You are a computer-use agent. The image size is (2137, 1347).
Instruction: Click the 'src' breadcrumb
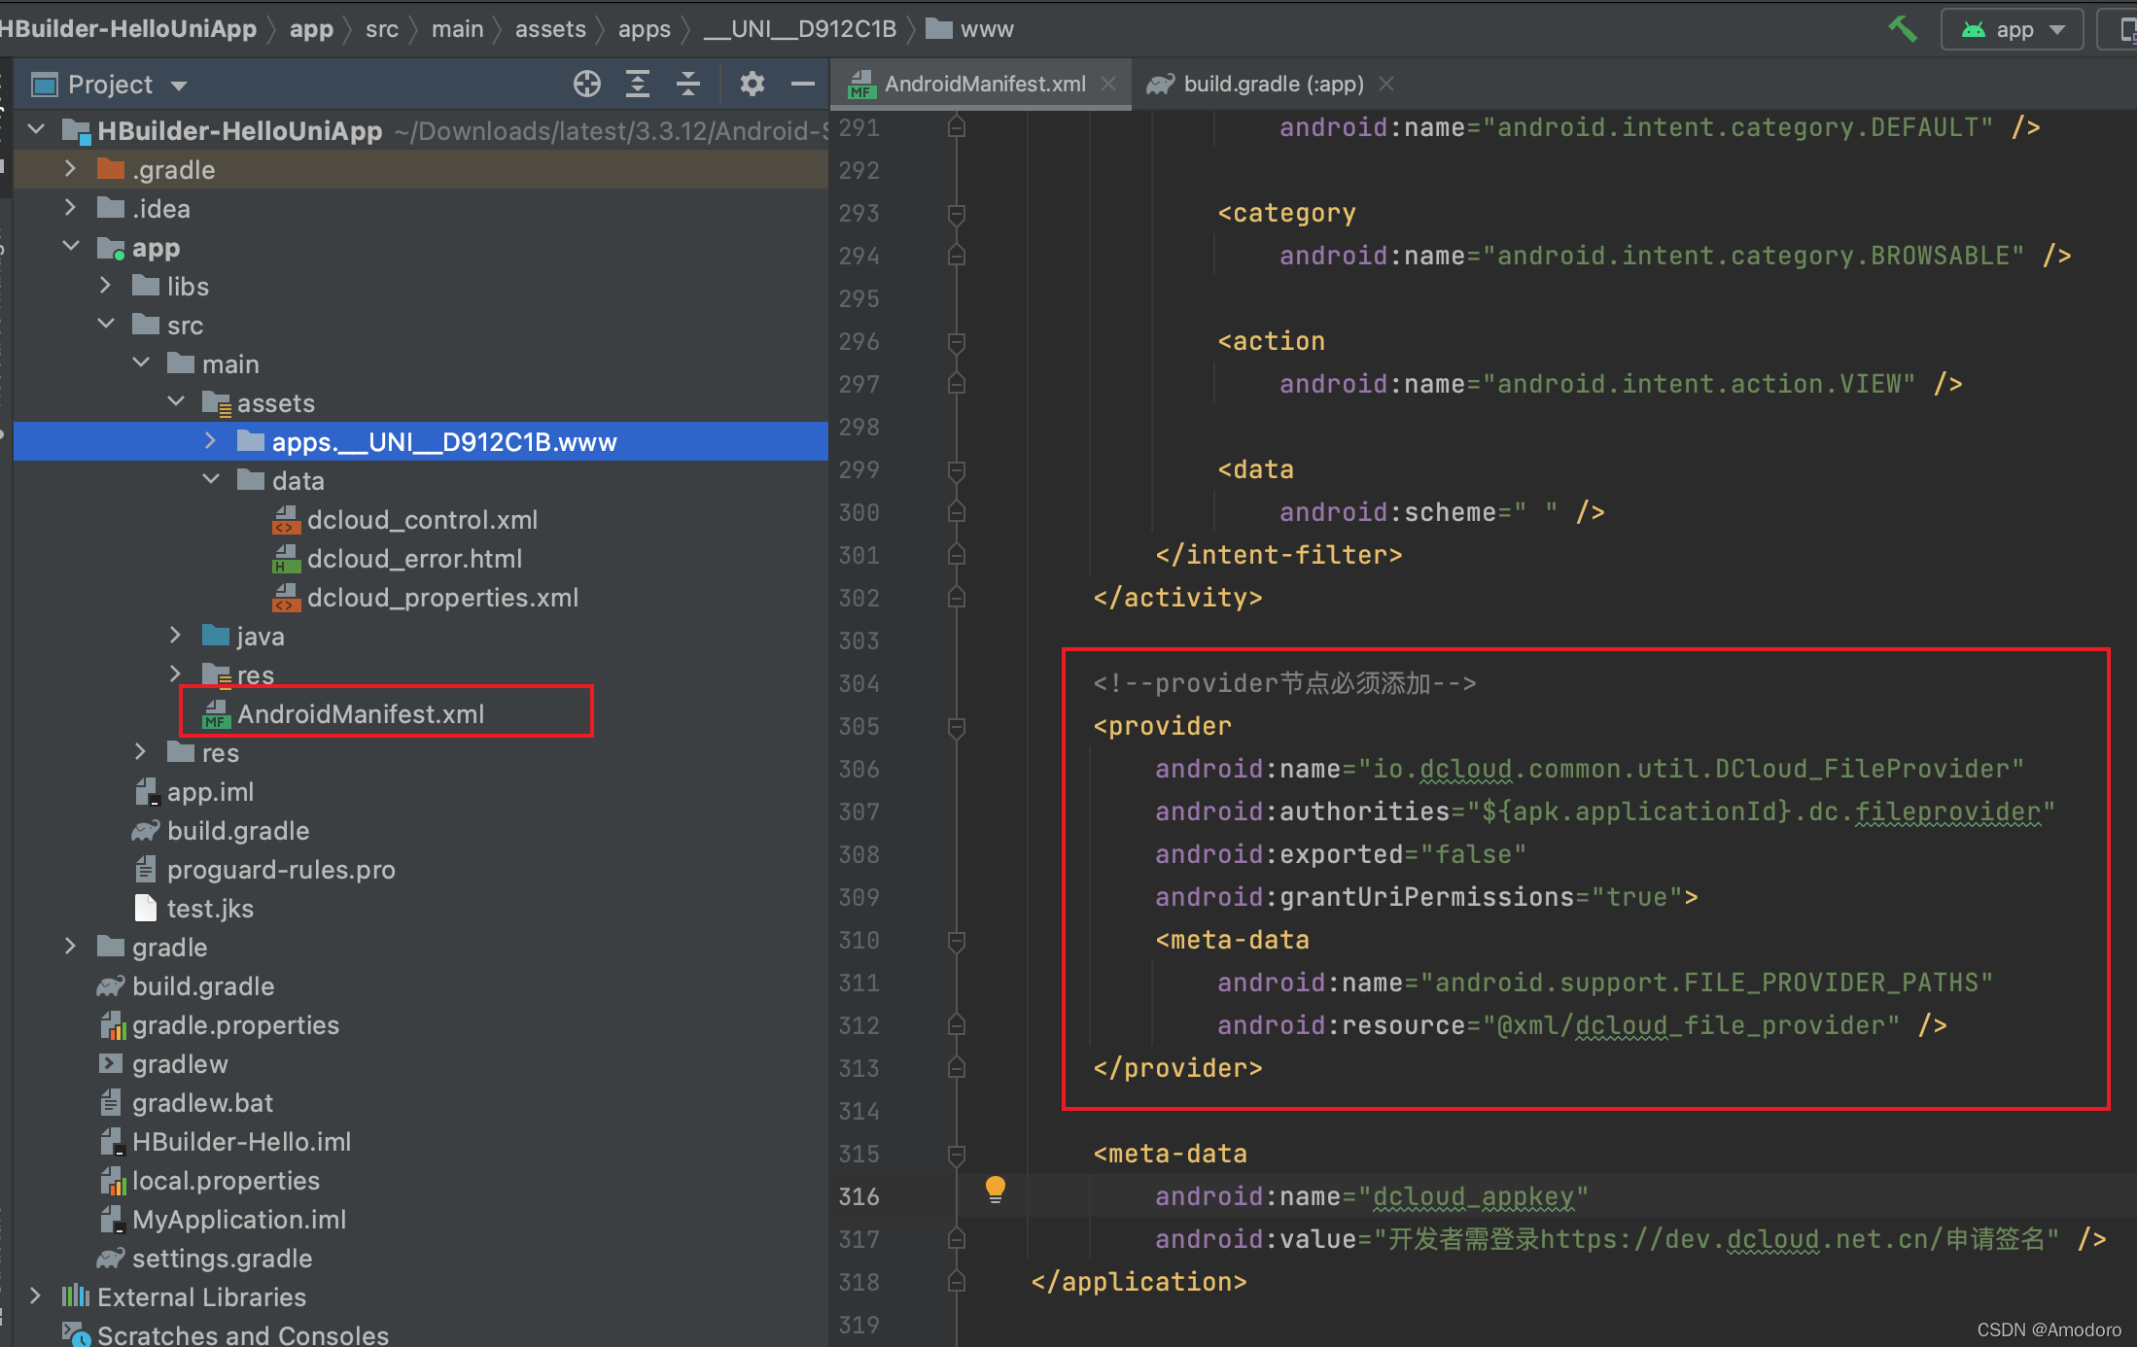coord(382,29)
